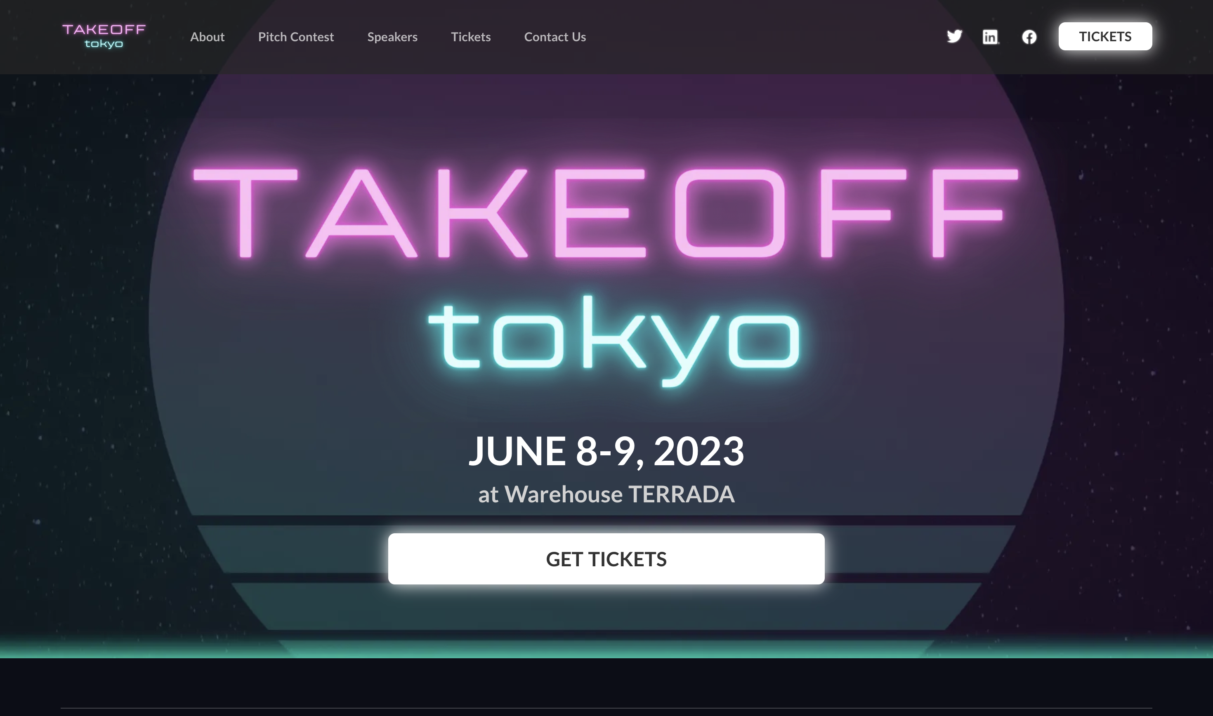Open the Contact Us page
This screenshot has width=1213, height=716.
[555, 37]
